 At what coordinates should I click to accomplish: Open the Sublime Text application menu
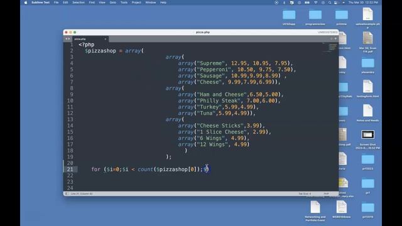click(x=40, y=3)
